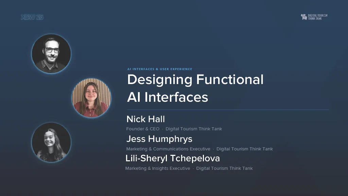Click the 'AI Interfaces' title line

(x=168, y=97)
